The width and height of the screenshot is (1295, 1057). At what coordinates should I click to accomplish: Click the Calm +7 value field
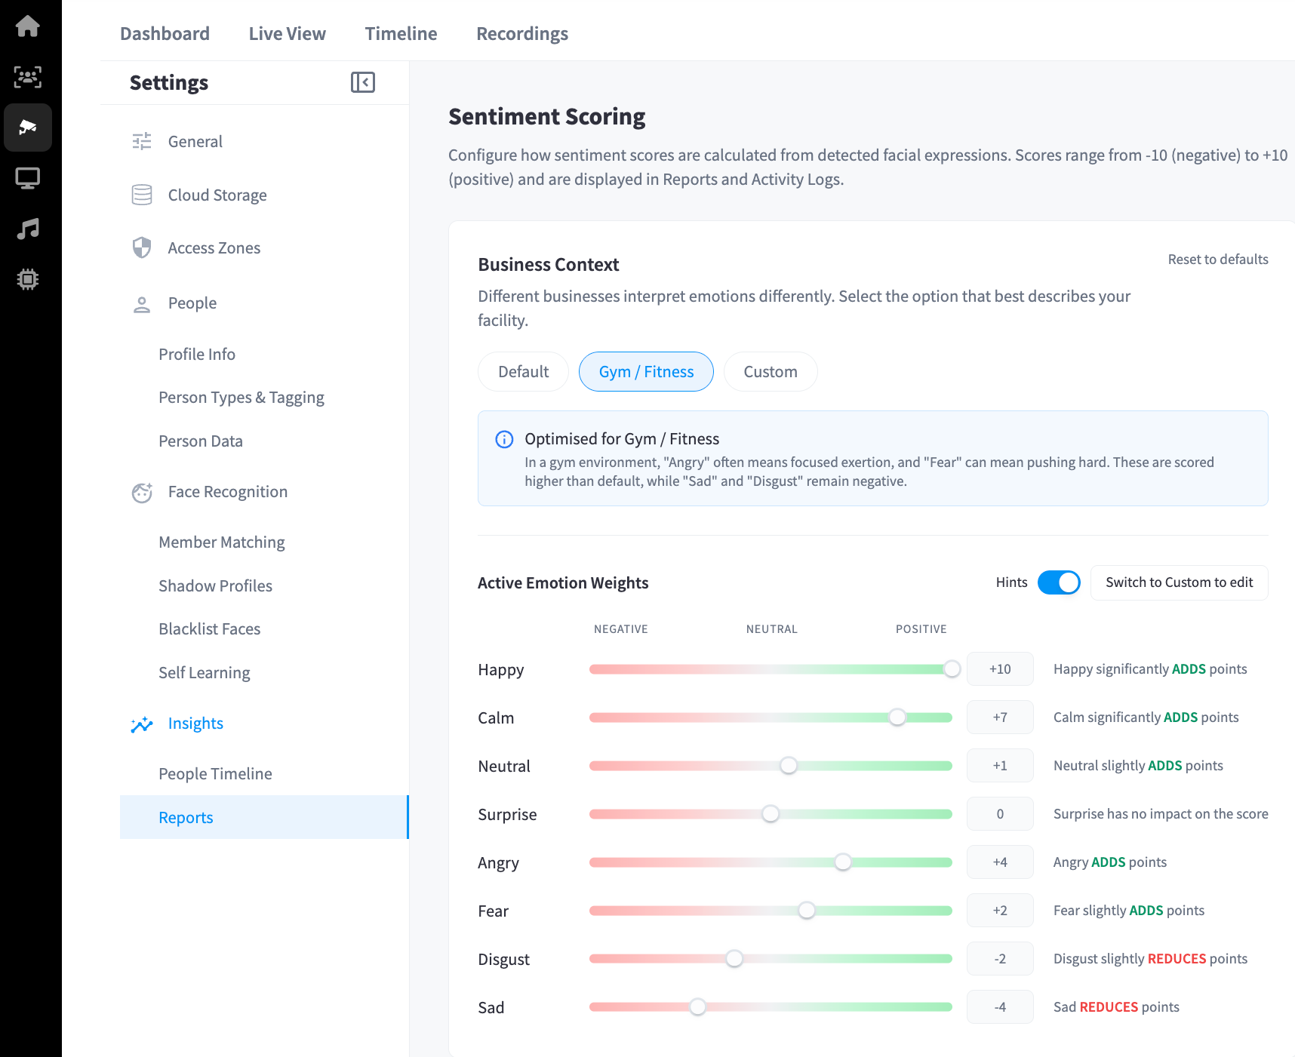click(1000, 717)
